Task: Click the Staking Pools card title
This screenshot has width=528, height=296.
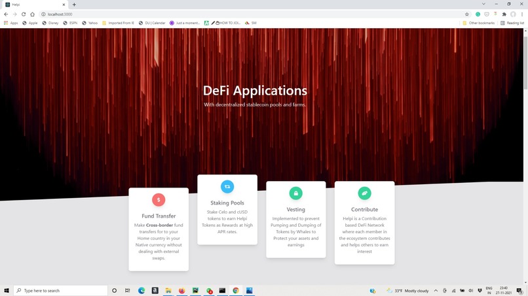Action: [227, 203]
